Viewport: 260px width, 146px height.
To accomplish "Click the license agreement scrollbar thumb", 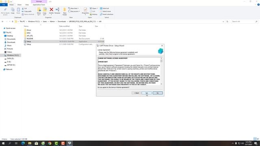I will [161, 61].
